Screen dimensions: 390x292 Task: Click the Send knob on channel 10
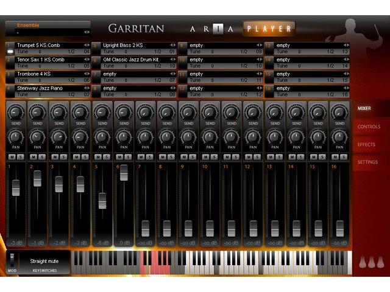[x=210, y=112]
